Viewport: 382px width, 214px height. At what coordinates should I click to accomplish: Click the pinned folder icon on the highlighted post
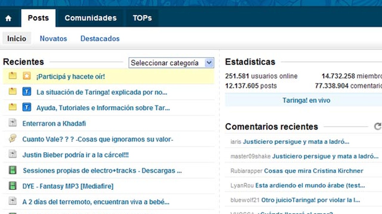coord(12,76)
